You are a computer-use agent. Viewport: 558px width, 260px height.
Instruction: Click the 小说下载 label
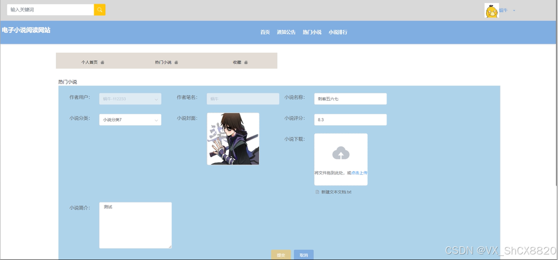coord(295,139)
